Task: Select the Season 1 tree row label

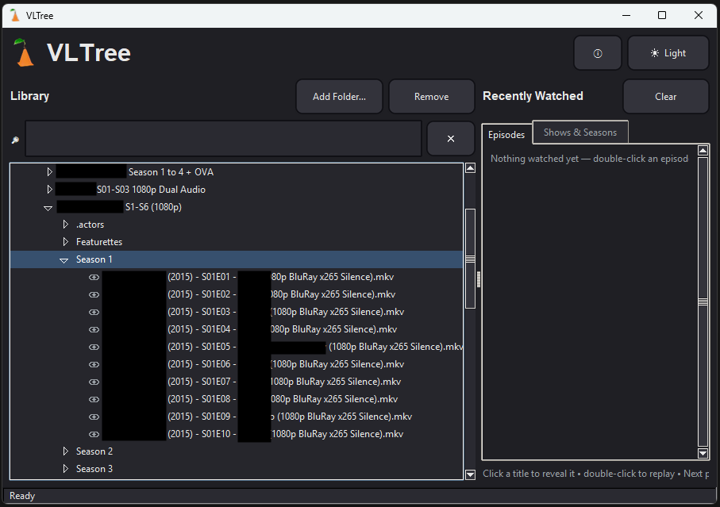Action: (94, 259)
